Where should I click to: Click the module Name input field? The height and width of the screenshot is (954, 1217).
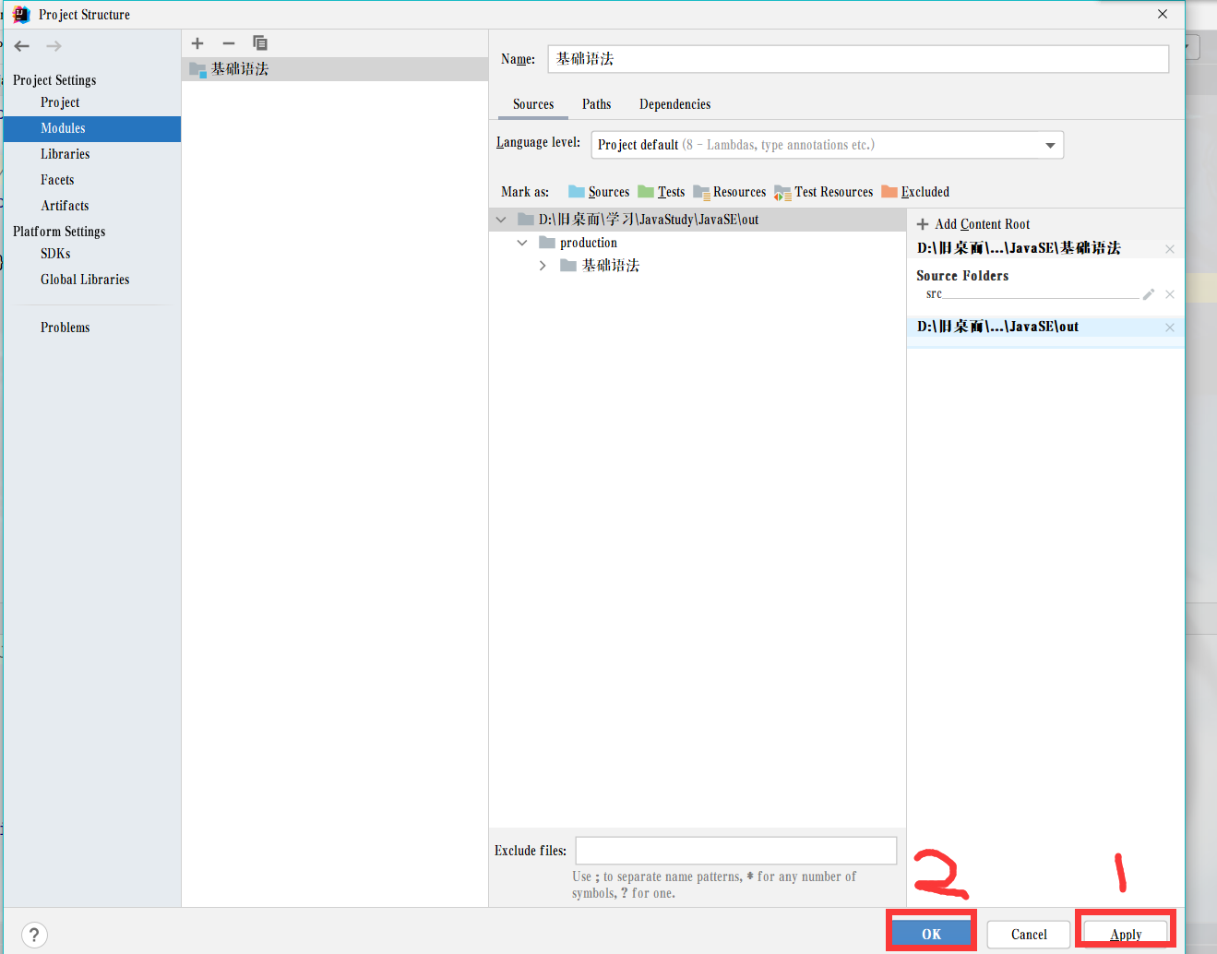(x=858, y=59)
